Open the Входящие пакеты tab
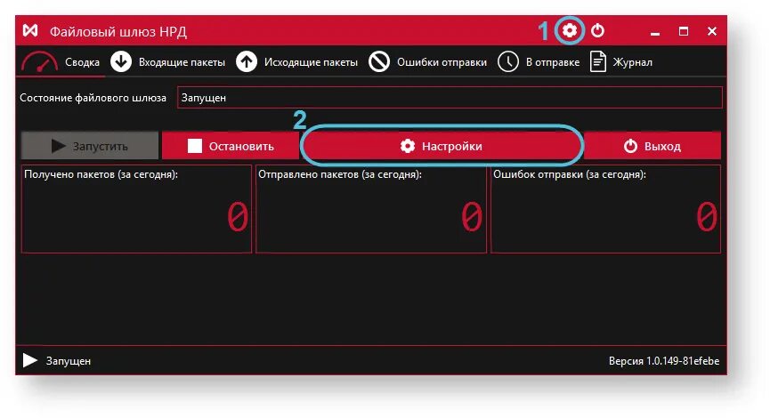Screen dimensions: 770x418 168,62
